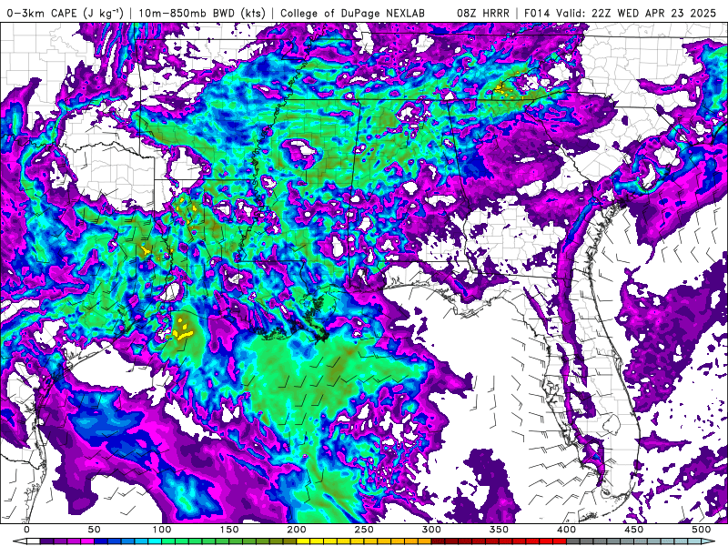Click the right arrow end of colorbar
The image size is (728, 546).
pyautogui.click(x=708, y=541)
